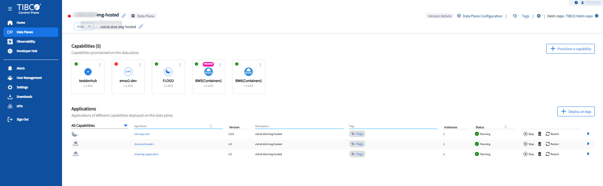Open options menu on emsx2-dev card
Viewport: 603px width, 186px height.
[140, 65]
